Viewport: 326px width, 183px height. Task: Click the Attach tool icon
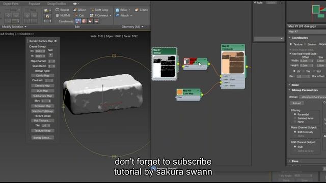click(117, 15)
